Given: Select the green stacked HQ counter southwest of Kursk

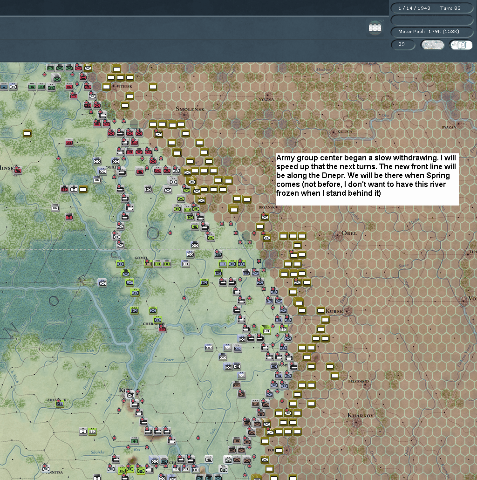Looking at the screenshot, I should 266,330.
